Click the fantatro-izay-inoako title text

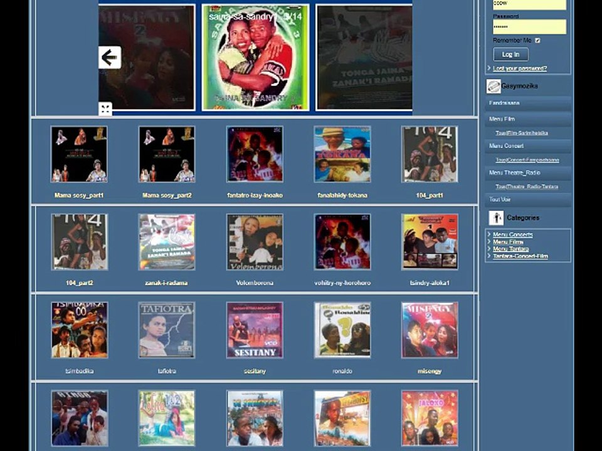pyautogui.click(x=255, y=195)
